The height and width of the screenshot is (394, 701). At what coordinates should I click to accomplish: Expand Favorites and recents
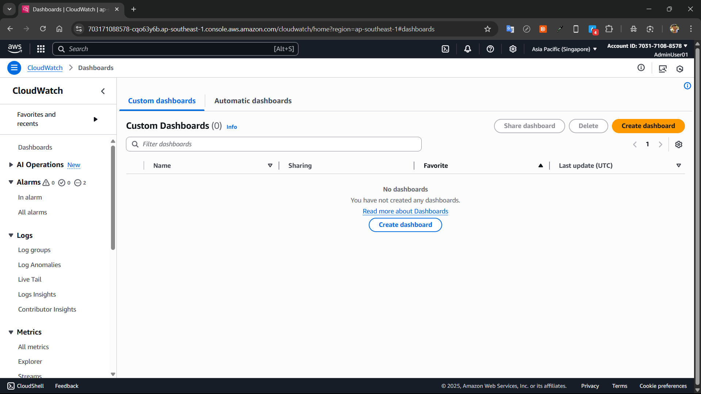tap(96, 119)
